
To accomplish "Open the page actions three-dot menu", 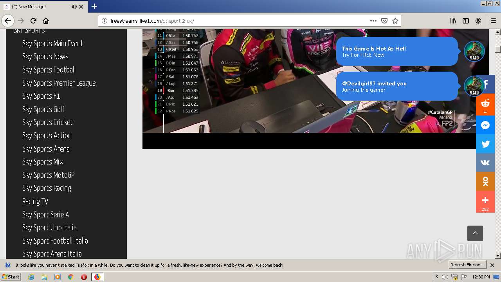I will coord(373,21).
